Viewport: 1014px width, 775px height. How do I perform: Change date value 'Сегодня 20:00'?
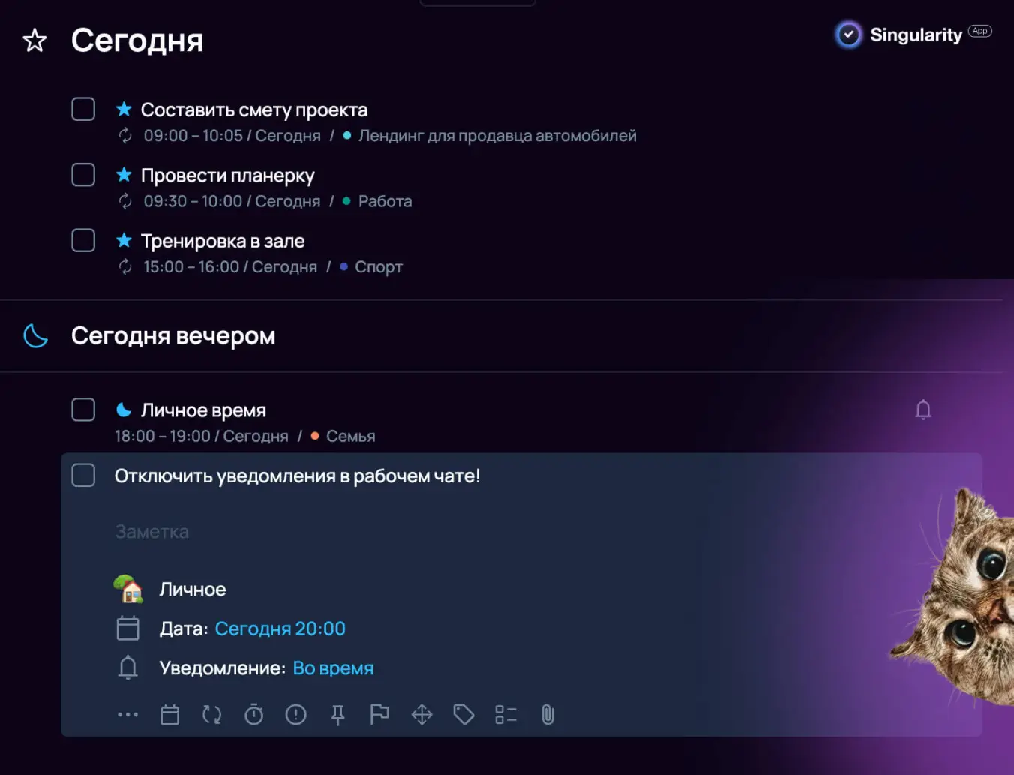(x=280, y=629)
